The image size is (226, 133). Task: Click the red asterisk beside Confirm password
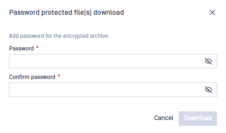pos(59,76)
